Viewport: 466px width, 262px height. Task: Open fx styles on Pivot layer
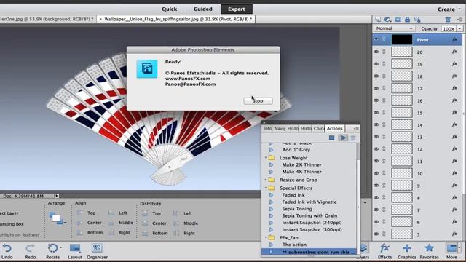454,39
